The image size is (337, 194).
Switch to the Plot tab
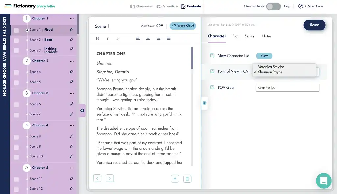pos(235,36)
